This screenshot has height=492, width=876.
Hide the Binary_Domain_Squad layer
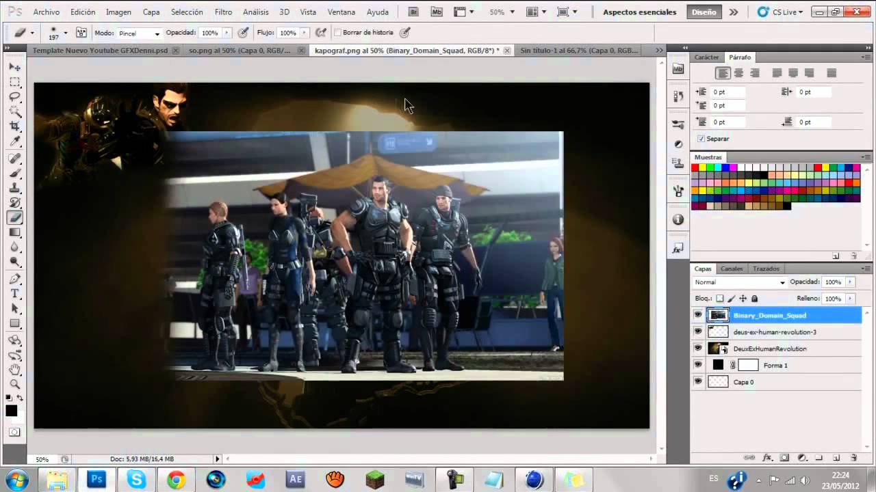point(698,315)
